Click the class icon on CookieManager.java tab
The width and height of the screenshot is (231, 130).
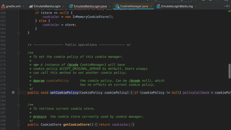click(x=117, y=6)
